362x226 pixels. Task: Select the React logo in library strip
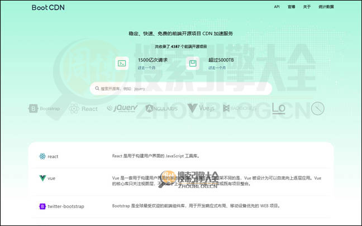(x=83, y=109)
